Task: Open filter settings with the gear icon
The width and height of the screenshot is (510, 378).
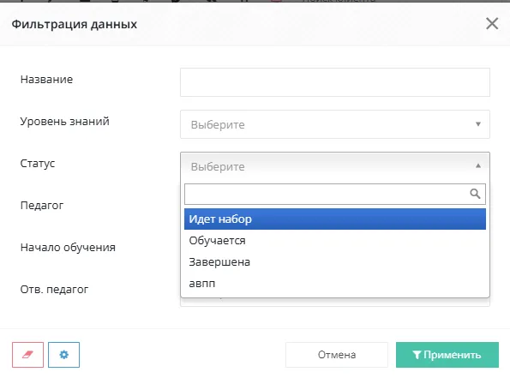Action: [x=63, y=355]
